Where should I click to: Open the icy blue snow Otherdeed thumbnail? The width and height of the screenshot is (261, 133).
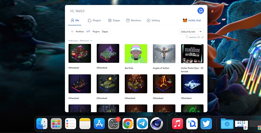(x=192, y=84)
